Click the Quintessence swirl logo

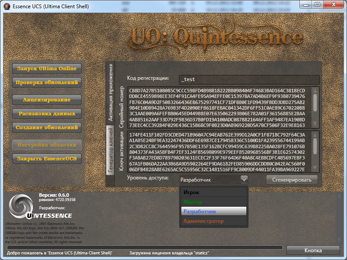(20, 206)
